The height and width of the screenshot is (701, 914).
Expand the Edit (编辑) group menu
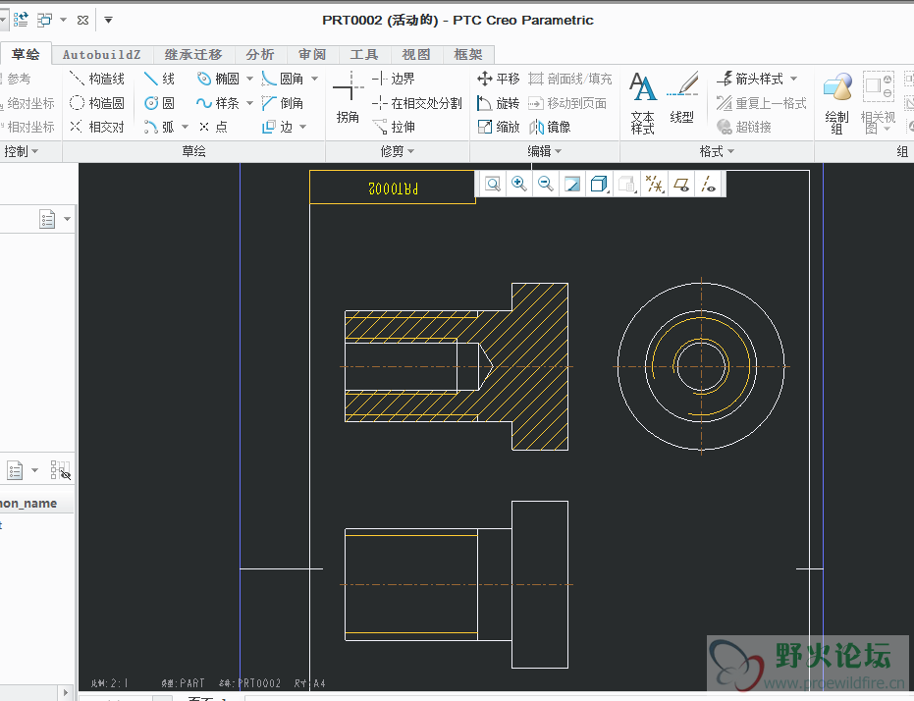(x=545, y=151)
